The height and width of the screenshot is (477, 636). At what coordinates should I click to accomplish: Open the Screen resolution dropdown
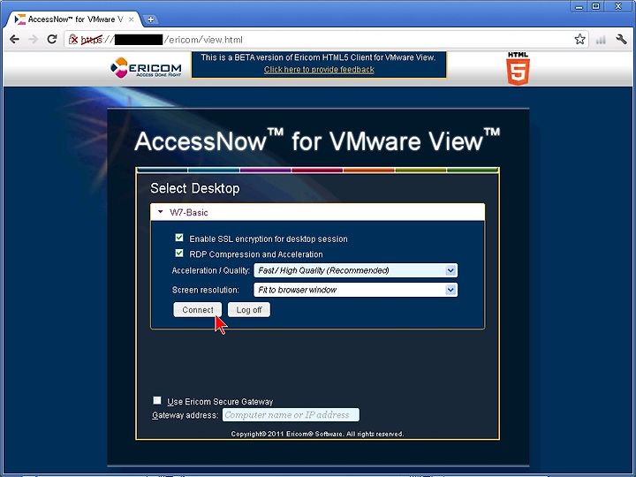[x=356, y=290]
